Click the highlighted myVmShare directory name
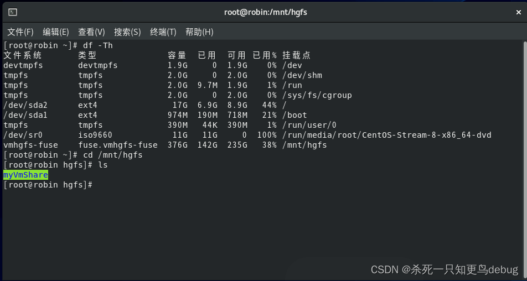This screenshot has height=281, width=527. click(x=25, y=175)
